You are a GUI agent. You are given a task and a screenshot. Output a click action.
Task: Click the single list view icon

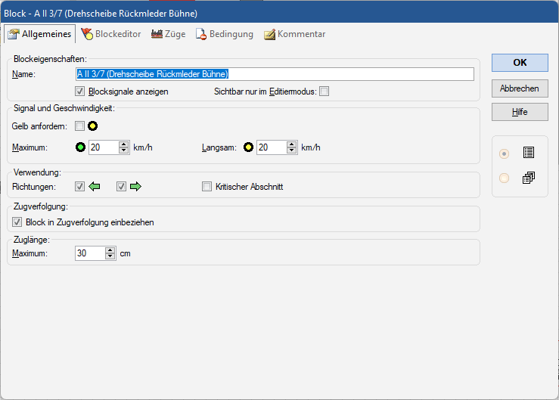[x=529, y=153]
